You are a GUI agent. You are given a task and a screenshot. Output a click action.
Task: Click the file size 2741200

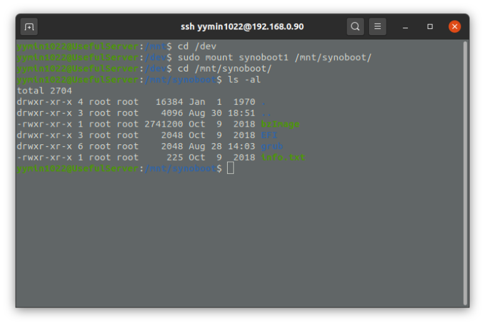tap(164, 124)
